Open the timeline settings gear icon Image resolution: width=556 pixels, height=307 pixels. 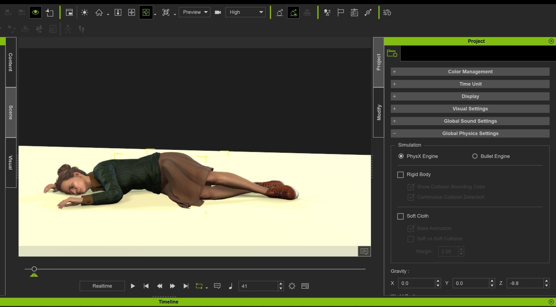pos(292,286)
